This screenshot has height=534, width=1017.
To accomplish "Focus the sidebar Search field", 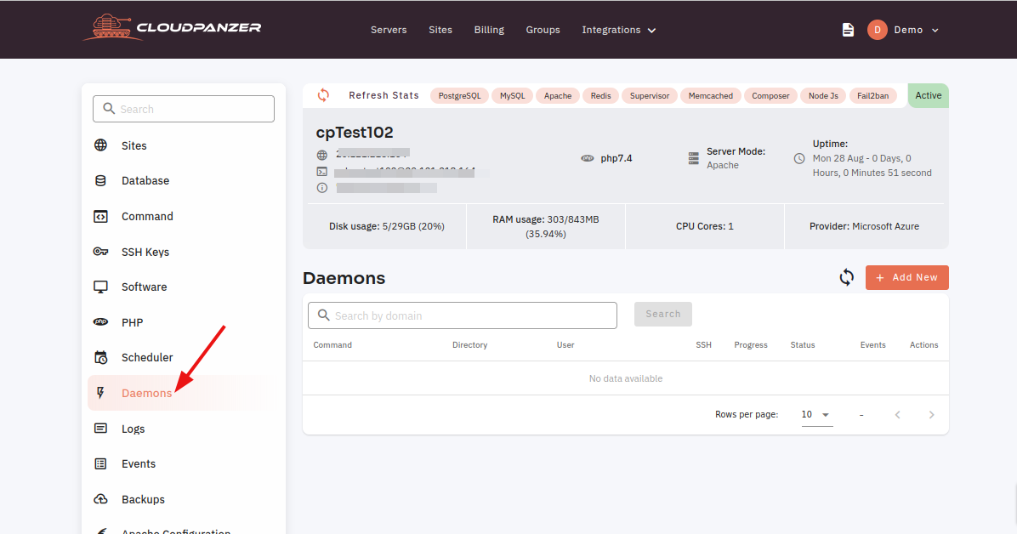I will point(184,109).
